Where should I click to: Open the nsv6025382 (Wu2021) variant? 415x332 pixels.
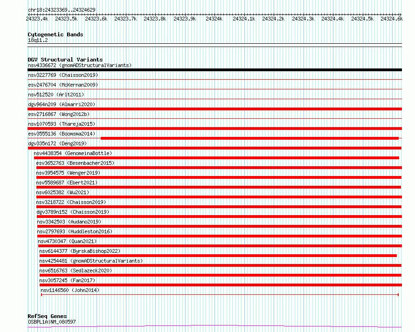(62, 192)
